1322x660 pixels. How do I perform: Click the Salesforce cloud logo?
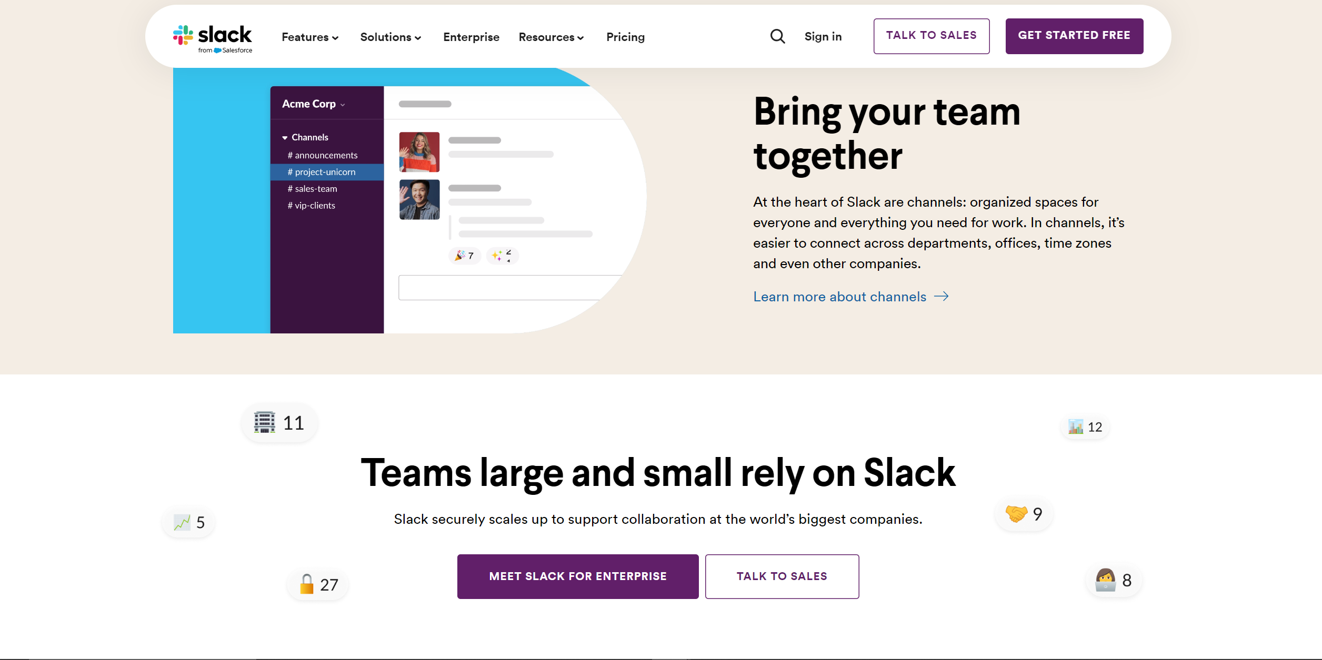(x=217, y=50)
